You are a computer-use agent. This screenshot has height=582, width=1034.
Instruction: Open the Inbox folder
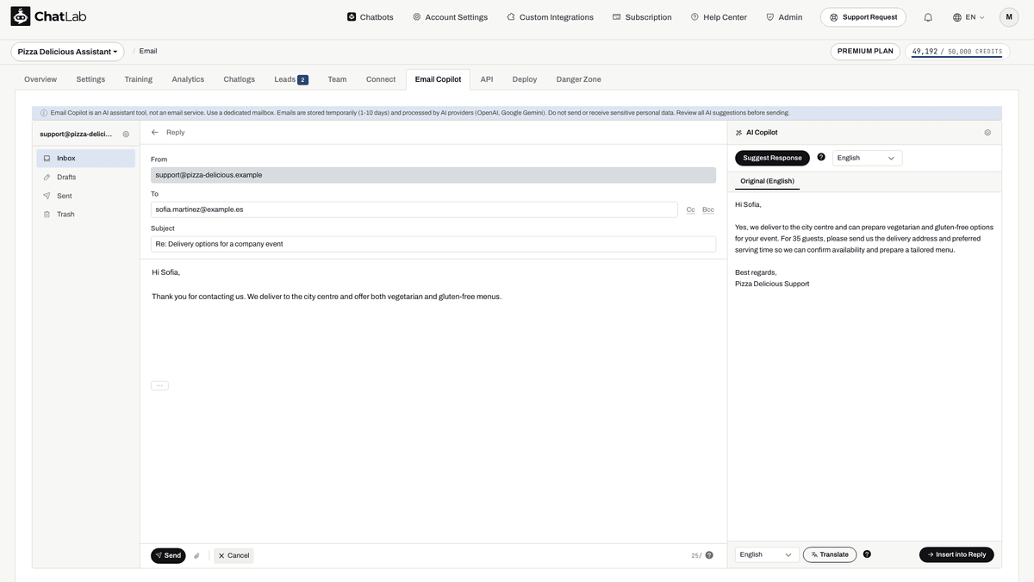pyautogui.click(x=86, y=159)
